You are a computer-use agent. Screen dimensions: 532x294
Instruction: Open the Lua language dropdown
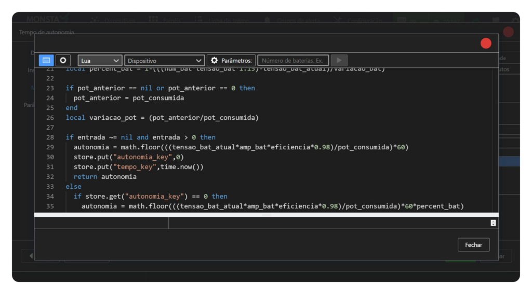(x=100, y=61)
